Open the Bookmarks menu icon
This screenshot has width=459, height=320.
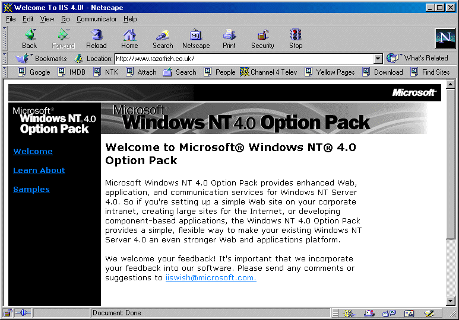pyautogui.click(x=41, y=59)
